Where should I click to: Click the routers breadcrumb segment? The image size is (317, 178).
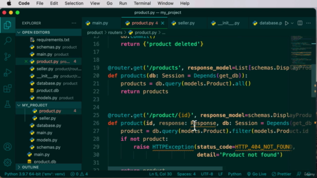pyautogui.click(x=115, y=33)
